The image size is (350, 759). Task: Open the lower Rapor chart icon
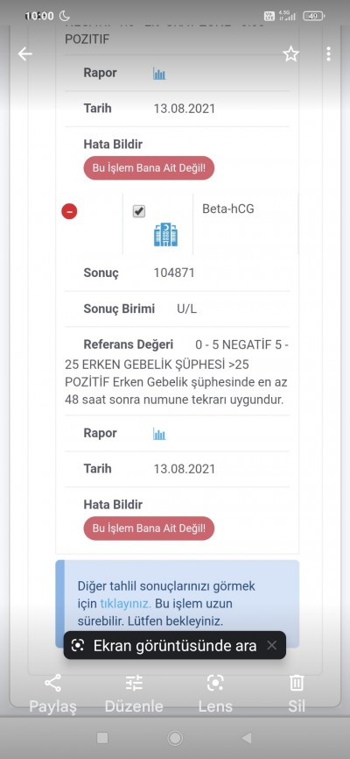pyautogui.click(x=159, y=434)
